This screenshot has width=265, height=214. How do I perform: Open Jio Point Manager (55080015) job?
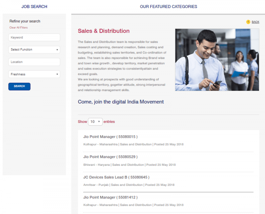[110, 137]
